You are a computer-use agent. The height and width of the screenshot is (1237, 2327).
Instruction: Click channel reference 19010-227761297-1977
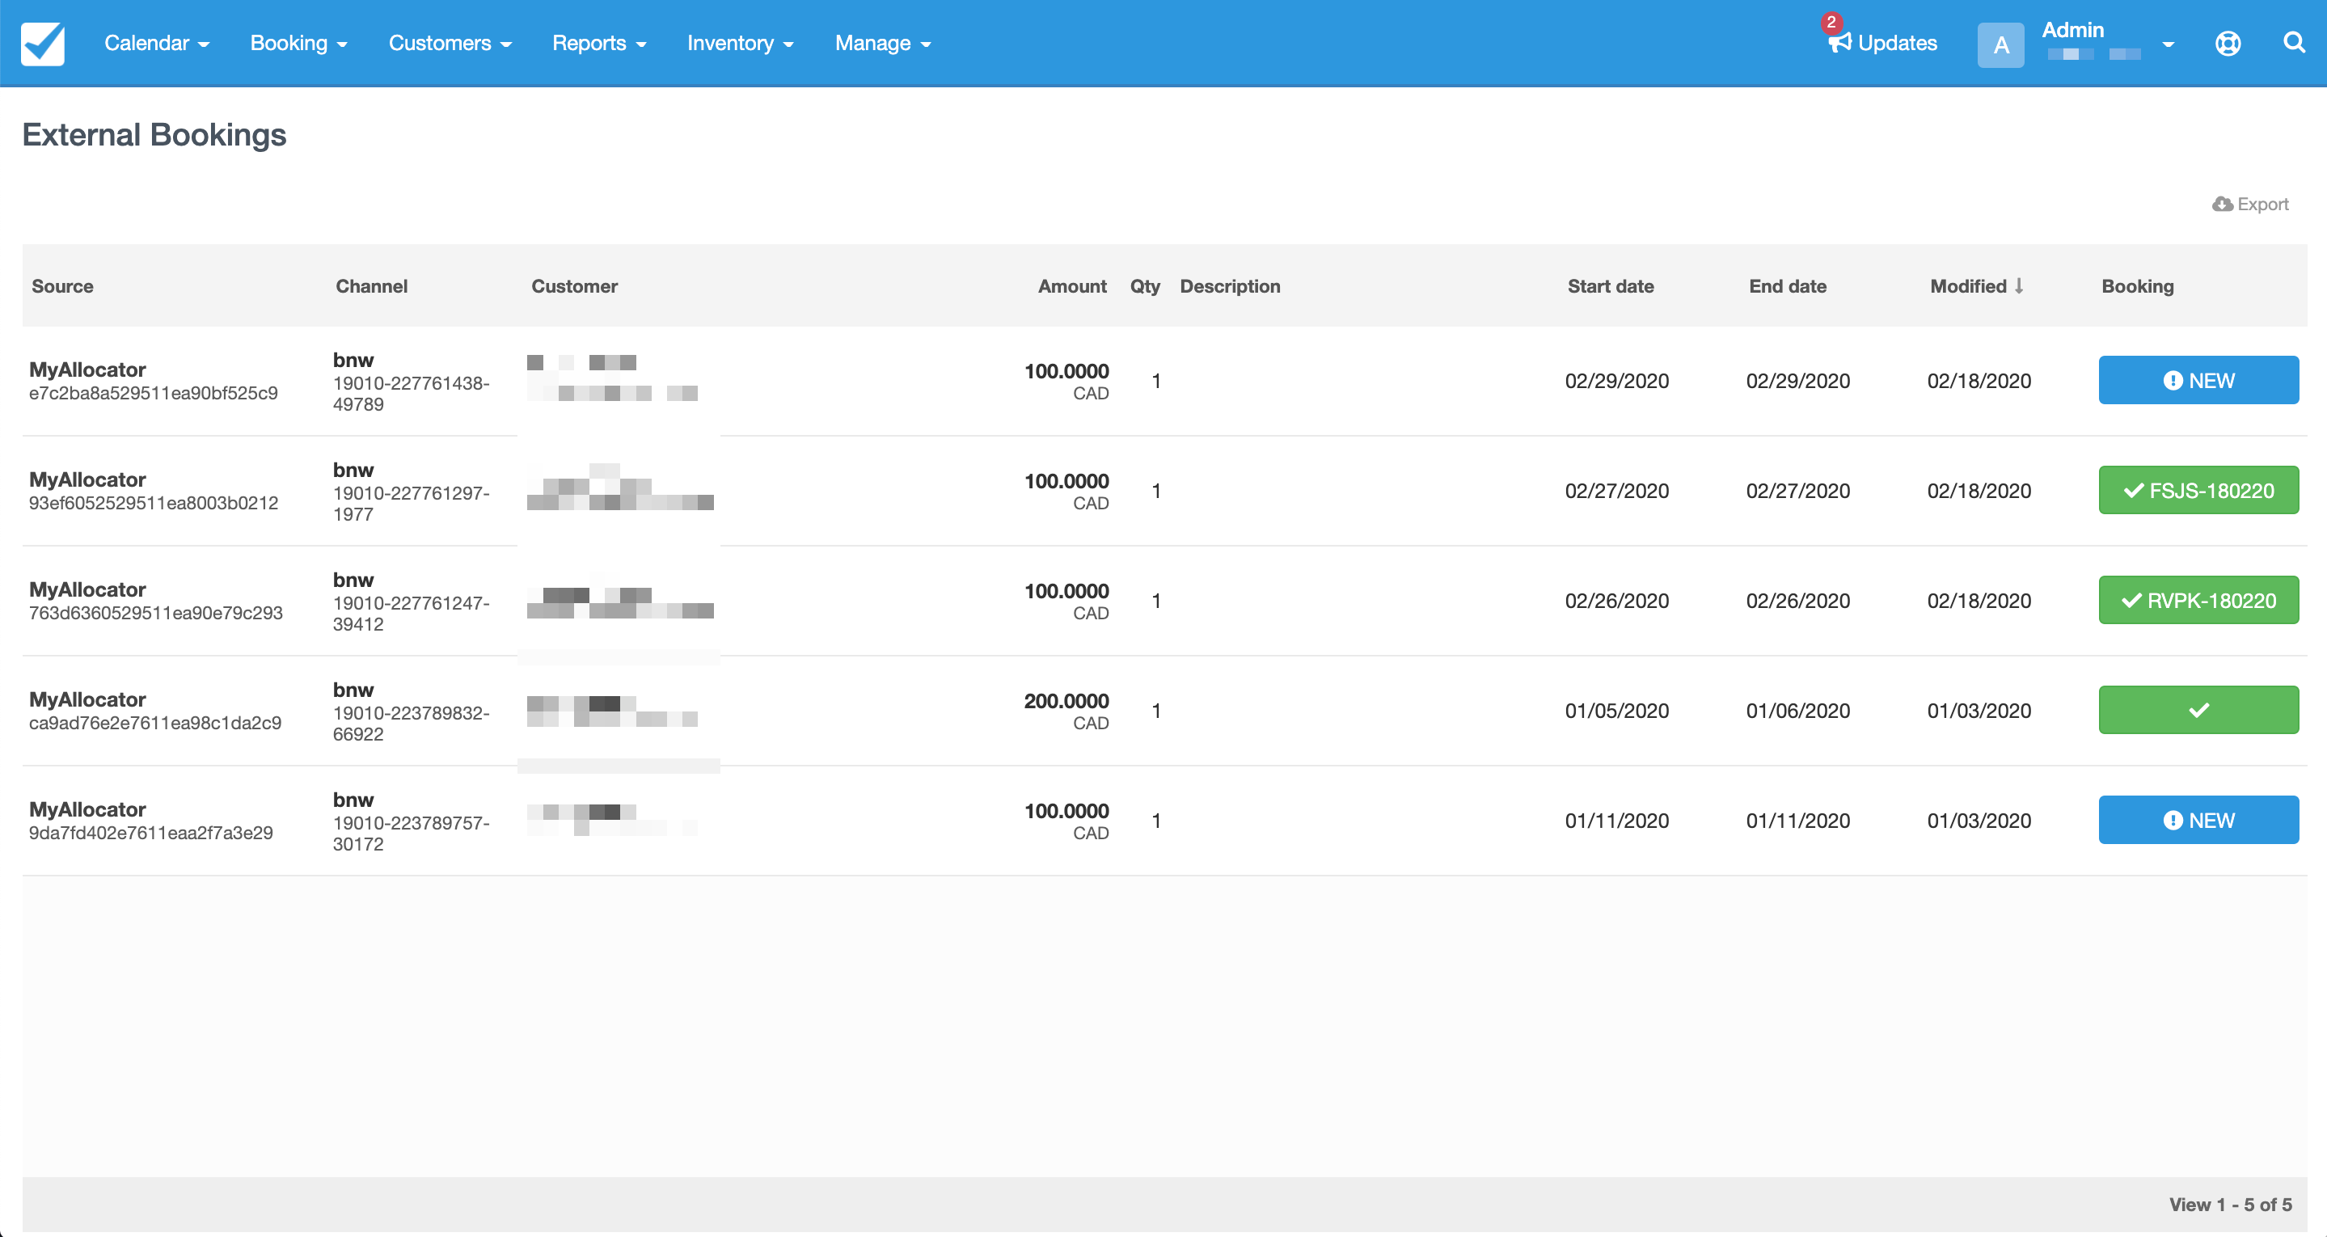[411, 505]
